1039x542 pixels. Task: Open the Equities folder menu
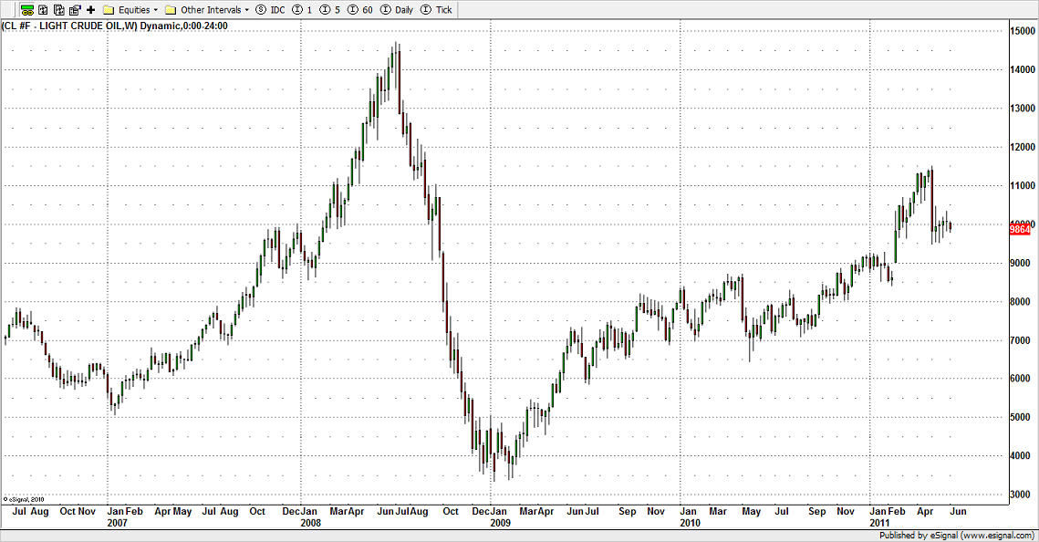coord(130,9)
